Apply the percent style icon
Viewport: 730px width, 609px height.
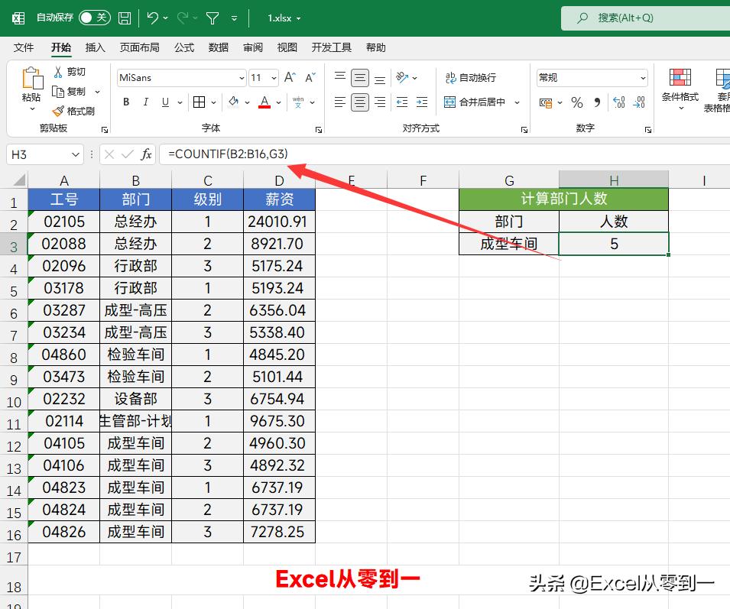pyautogui.click(x=576, y=102)
